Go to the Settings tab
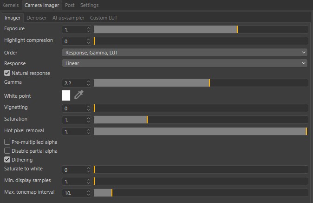Viewport: 313px width, 203px height. (x=89, y=5)
